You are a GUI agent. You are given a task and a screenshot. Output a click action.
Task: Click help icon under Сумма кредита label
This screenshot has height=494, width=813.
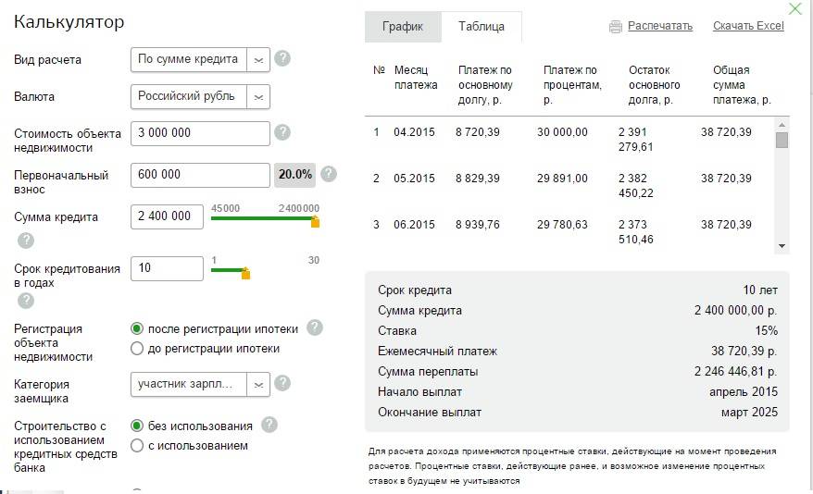(26, 241)
